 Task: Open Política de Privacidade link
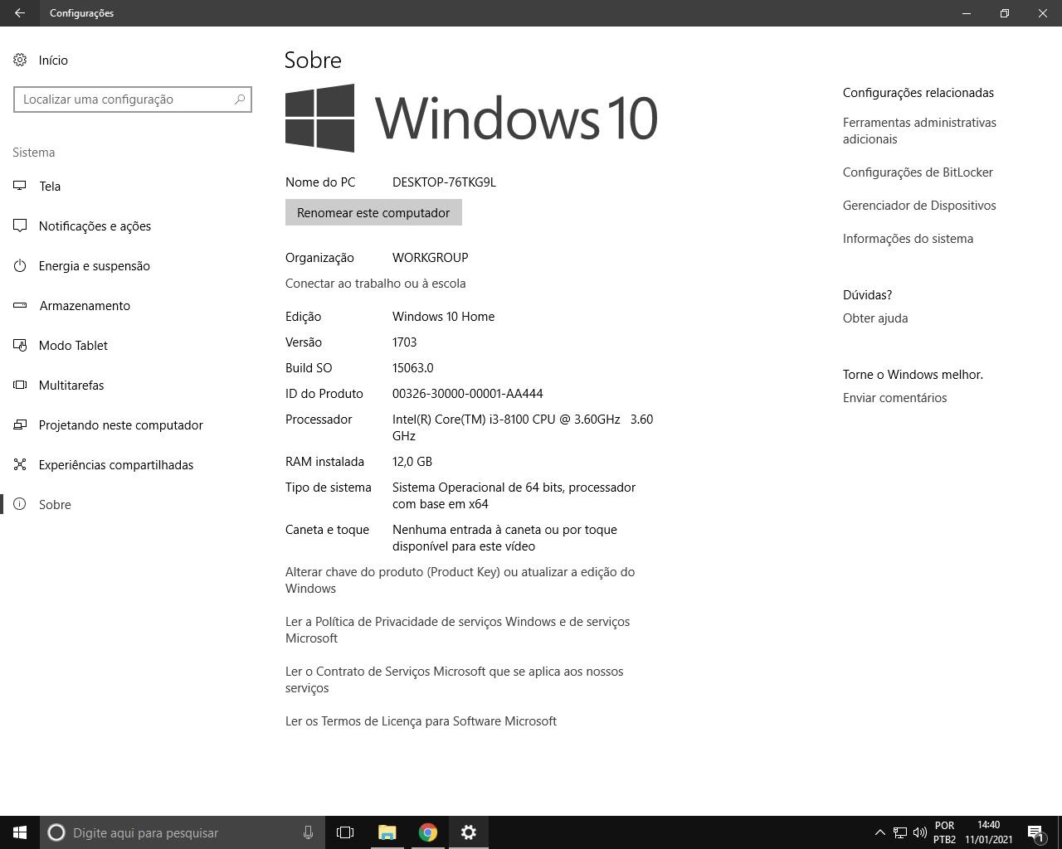[x=457, y=630]
